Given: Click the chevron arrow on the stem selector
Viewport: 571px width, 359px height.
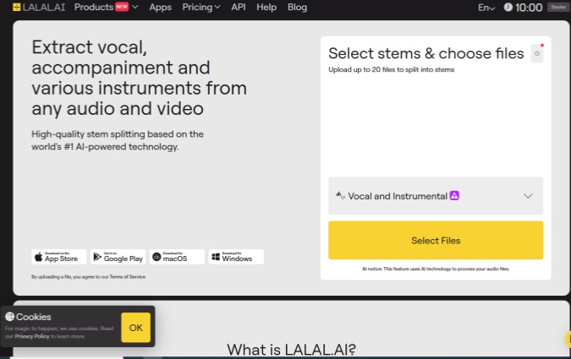Looking at the screenshot, I should (x=528, y=196).
